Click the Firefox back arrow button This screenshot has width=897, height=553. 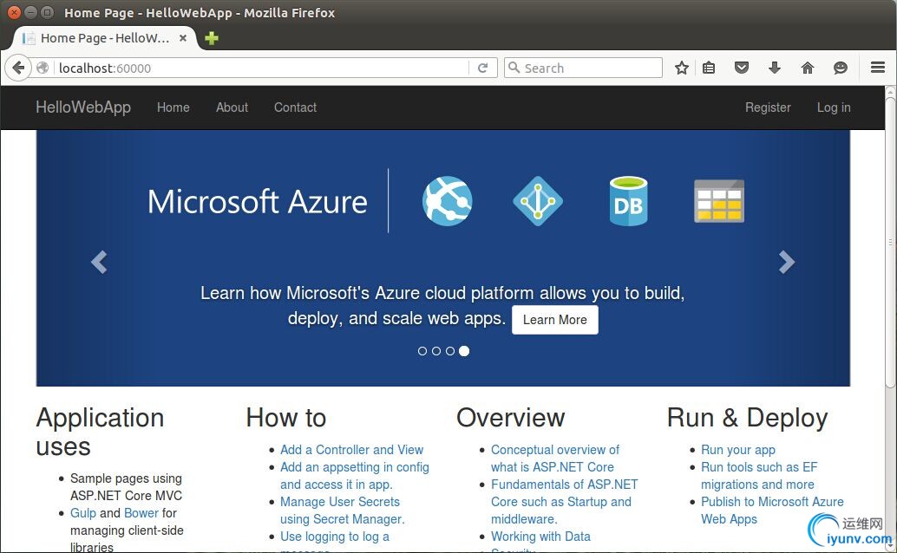point(18,68)
